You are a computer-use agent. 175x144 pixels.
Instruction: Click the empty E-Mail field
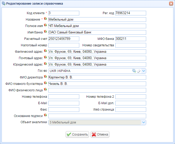[x=64, y=103]
